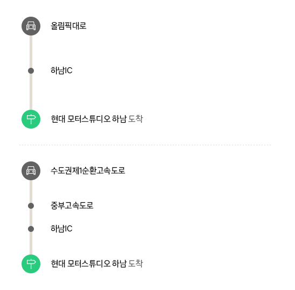The image size is (295, 290).
Task: Click route line between 올림픽대로 and 하남IC
Action: [x=31, y=52]
